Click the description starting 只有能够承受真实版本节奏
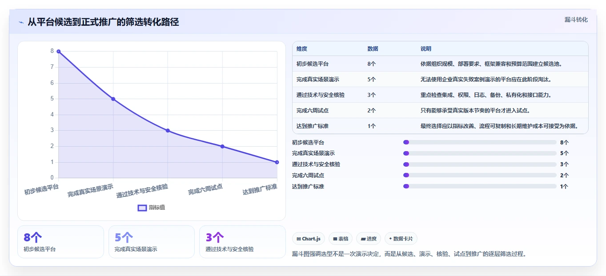Image resolution: width=606 pixels, height=276 pixels. tap(475, 111)
